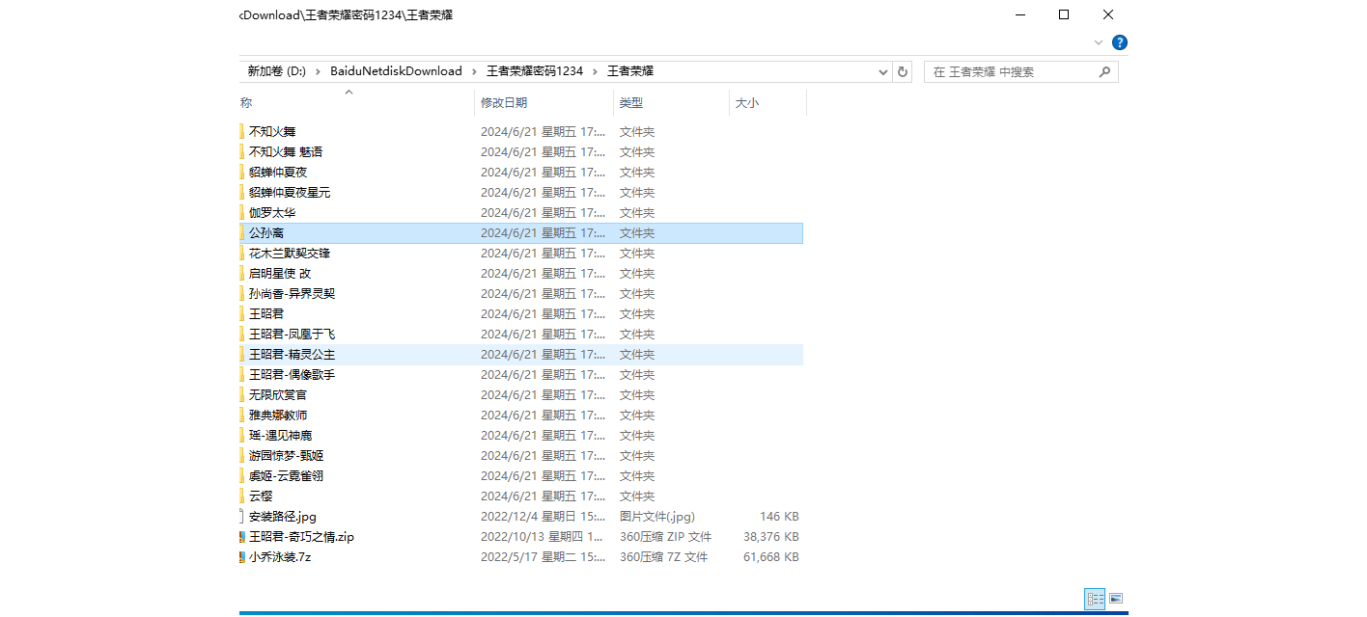This screenshot has width=1367, height=617.
Task: Select the 不知火舞 魅语 folder
Action: pos(286,151)
